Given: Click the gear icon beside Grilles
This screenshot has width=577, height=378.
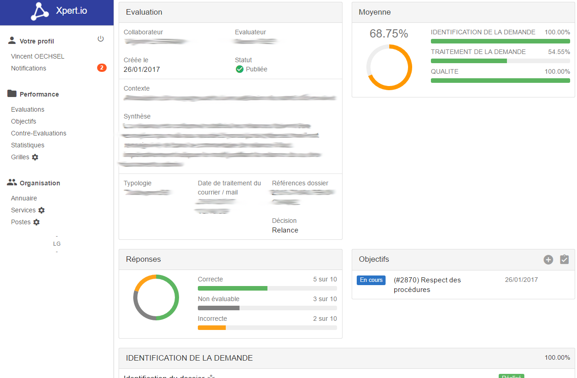Looking at the screenshot, I should coord(35,157).
